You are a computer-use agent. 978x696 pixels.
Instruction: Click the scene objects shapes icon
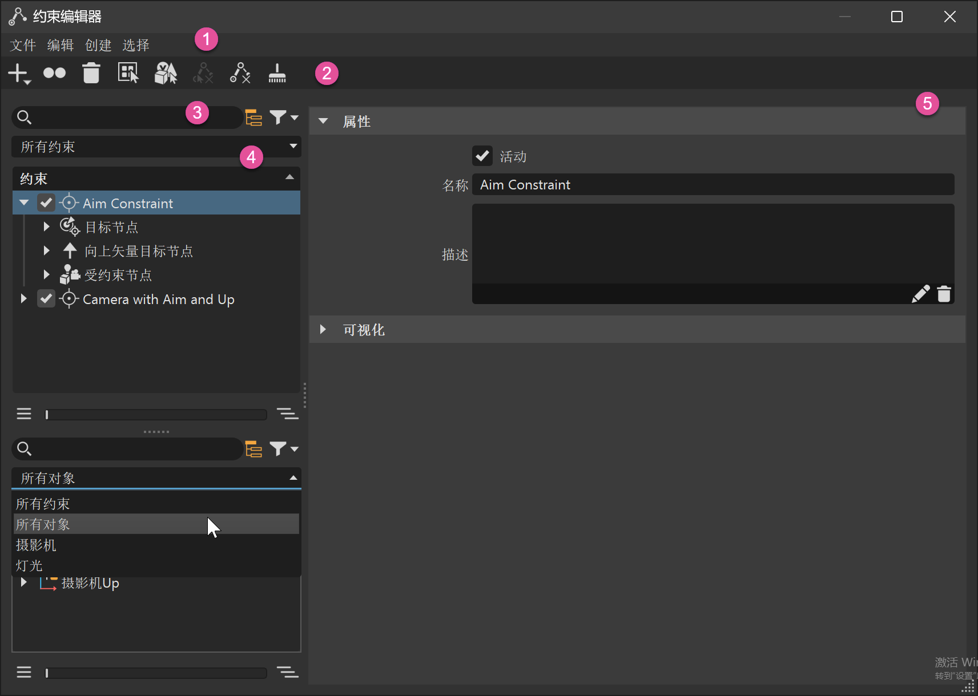(166, 73)
